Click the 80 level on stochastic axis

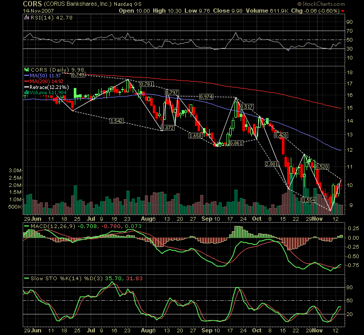(350, 288)
